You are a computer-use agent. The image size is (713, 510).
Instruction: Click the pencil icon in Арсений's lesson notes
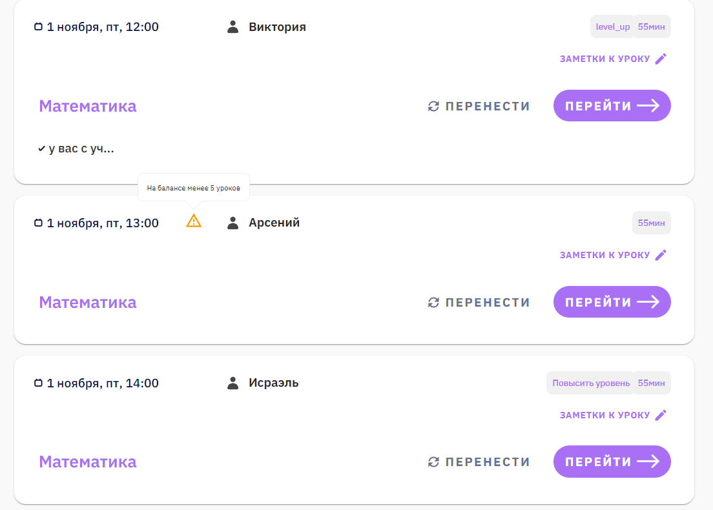660,255
